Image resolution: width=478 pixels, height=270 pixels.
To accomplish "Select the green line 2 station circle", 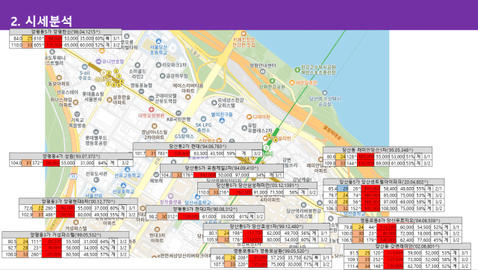I will click(x=266, y=148).
